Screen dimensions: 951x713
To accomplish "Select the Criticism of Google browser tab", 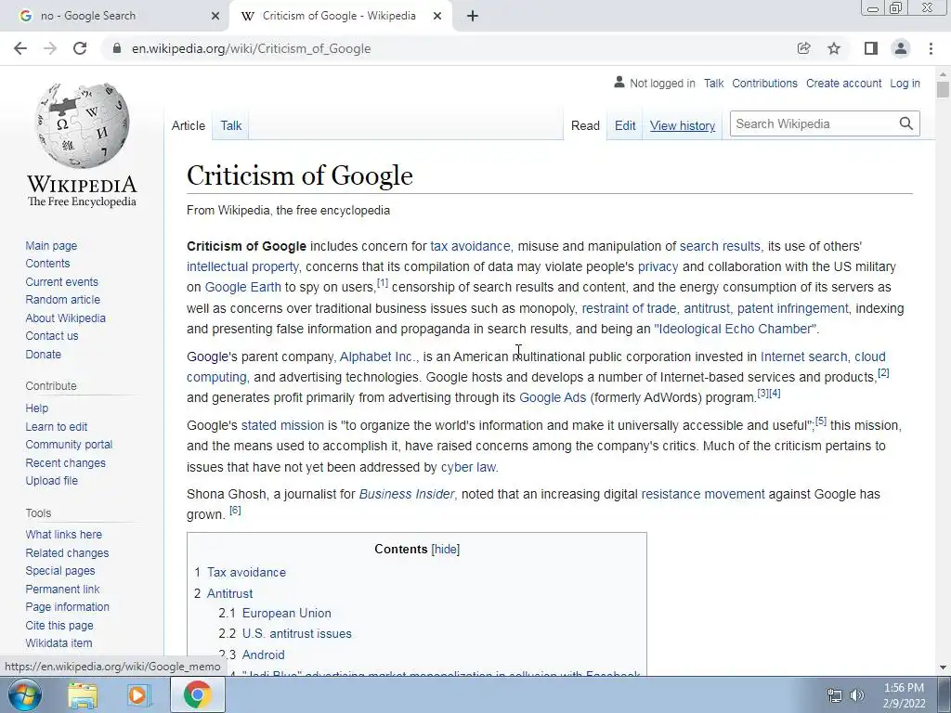I will click(x=340, y=17).
